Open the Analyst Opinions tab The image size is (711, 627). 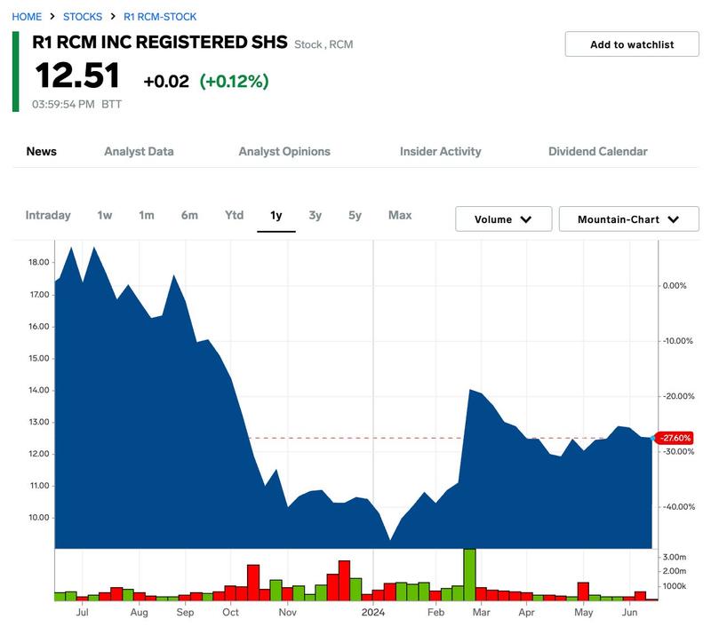[x=284, y=151]
